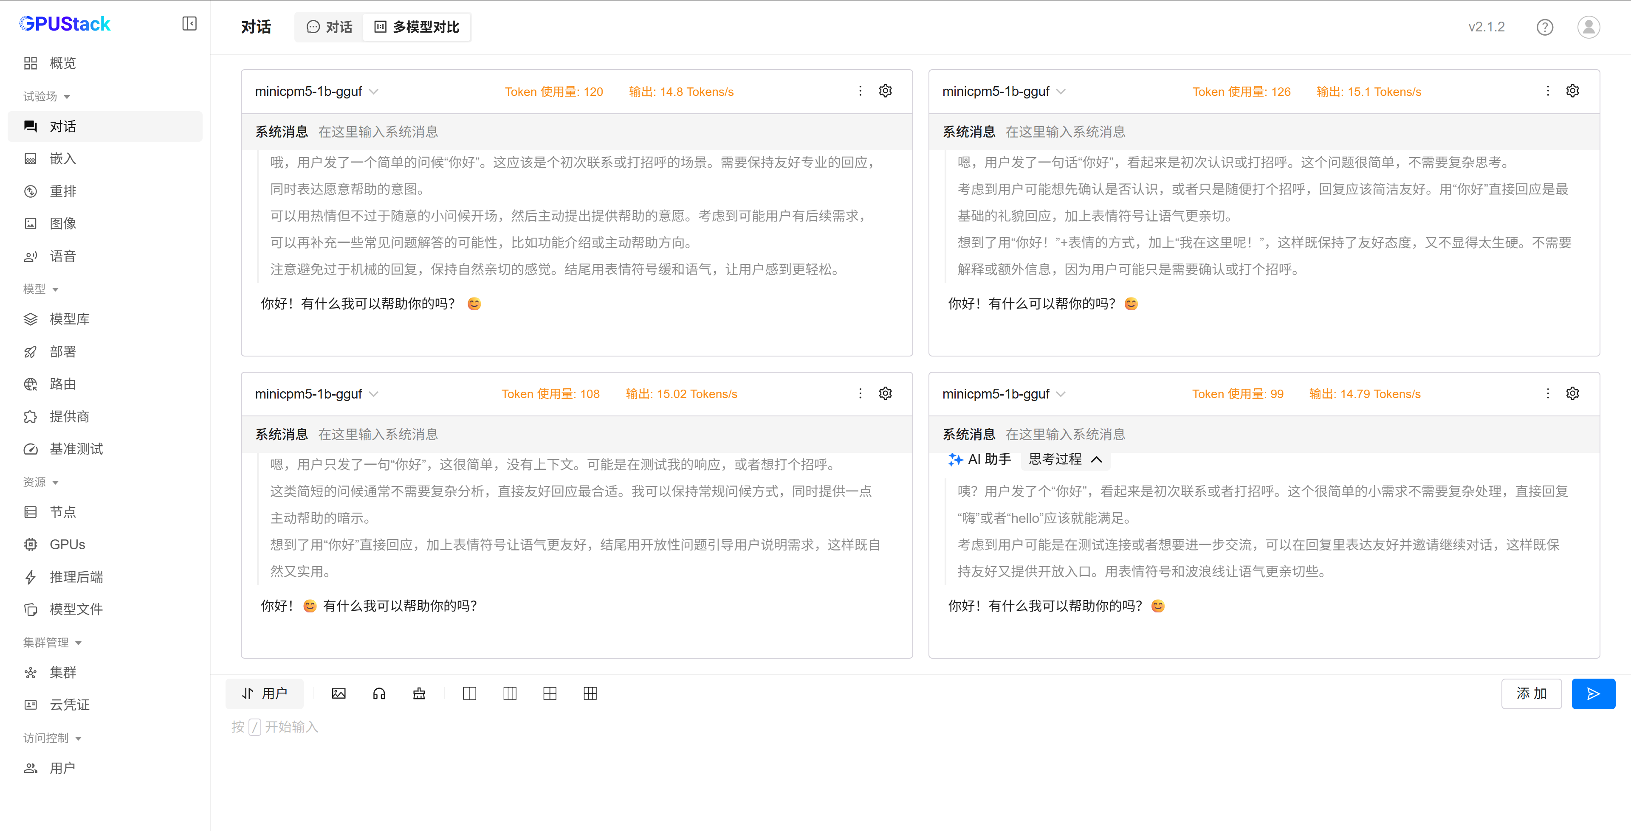Screen dimensions: 1631x831
Task: Open 模型库 in the sidebar
Action: 105,319
